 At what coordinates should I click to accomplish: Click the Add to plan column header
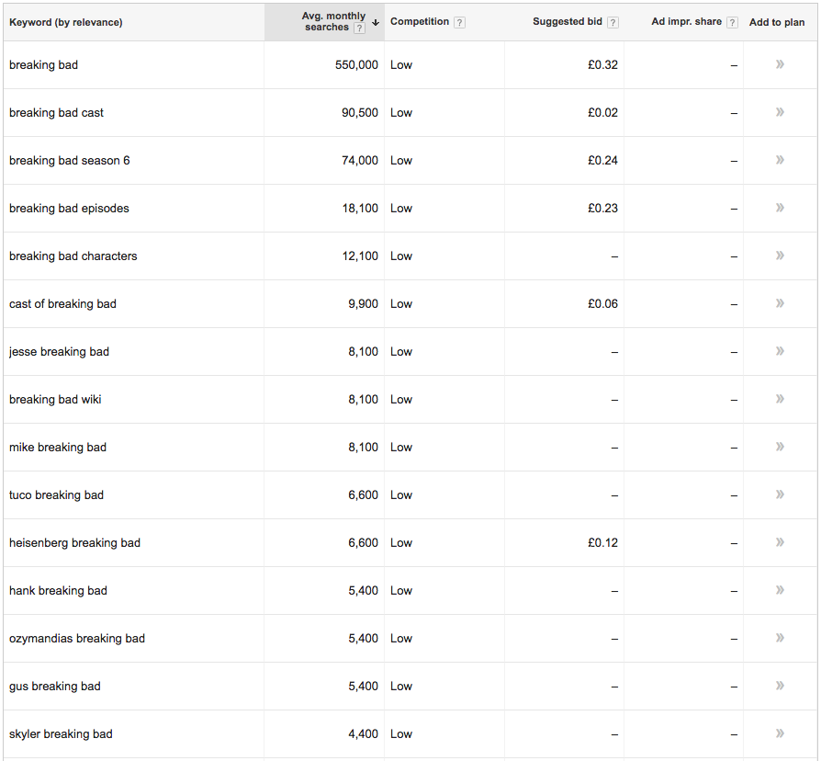(777, 22)
